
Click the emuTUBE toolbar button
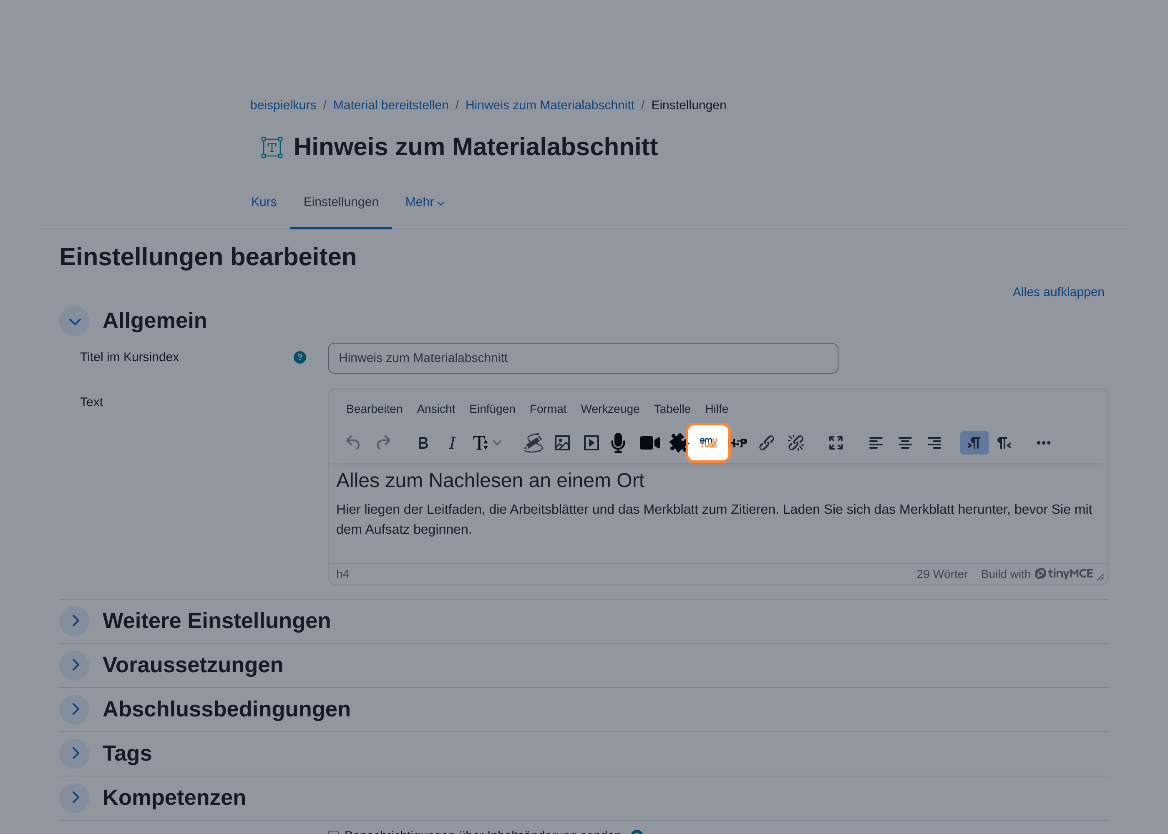708,443
